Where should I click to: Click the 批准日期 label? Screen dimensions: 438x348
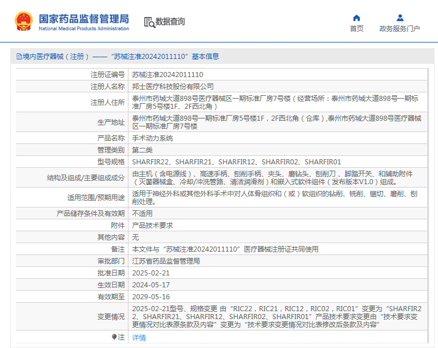click(111, 273)
